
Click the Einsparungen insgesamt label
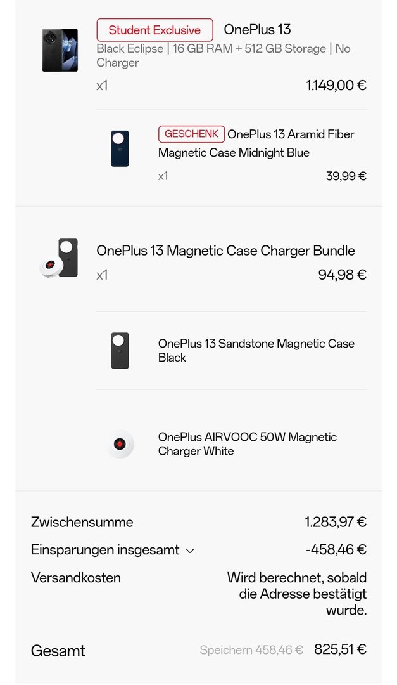105,550
